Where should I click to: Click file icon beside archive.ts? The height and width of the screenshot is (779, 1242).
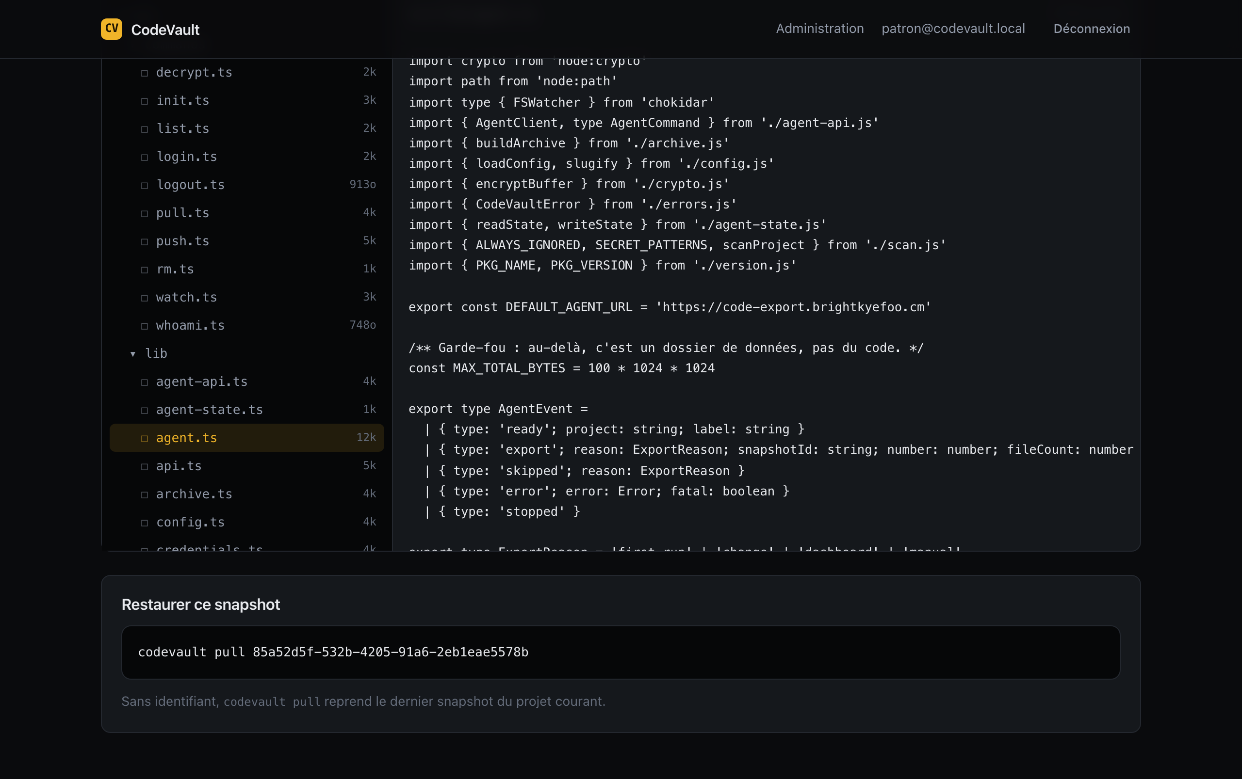pos(145,494)
